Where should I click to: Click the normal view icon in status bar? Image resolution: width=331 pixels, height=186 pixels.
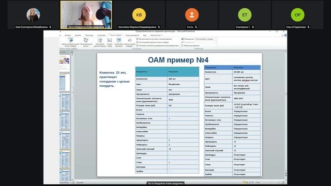point(245,182)
